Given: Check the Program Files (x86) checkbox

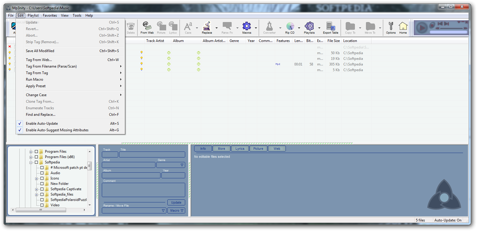Looking at the screenshot, I should click(x=36, y=157).
